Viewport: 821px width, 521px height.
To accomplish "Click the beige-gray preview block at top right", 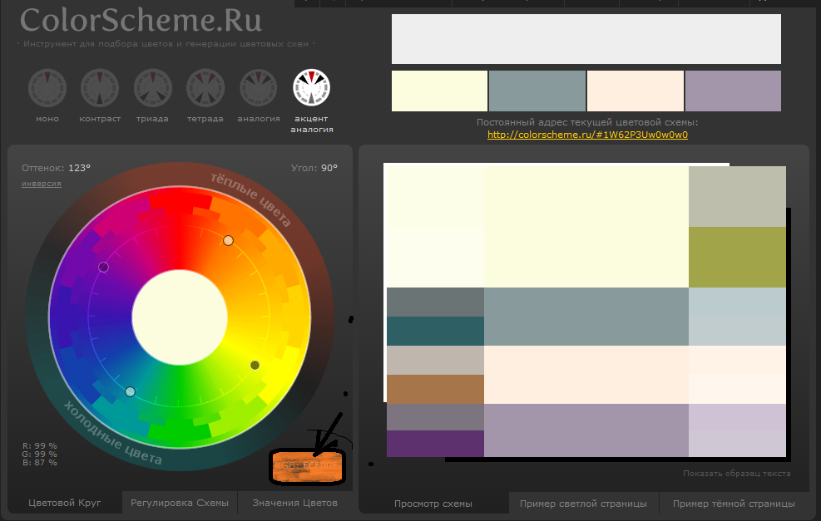I will point(737,197).
